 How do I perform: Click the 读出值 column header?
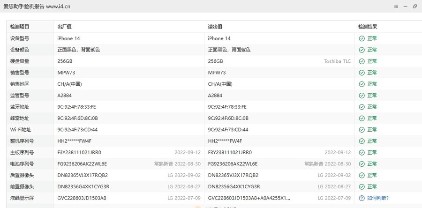pyautogui.click(x=215, y=27)
